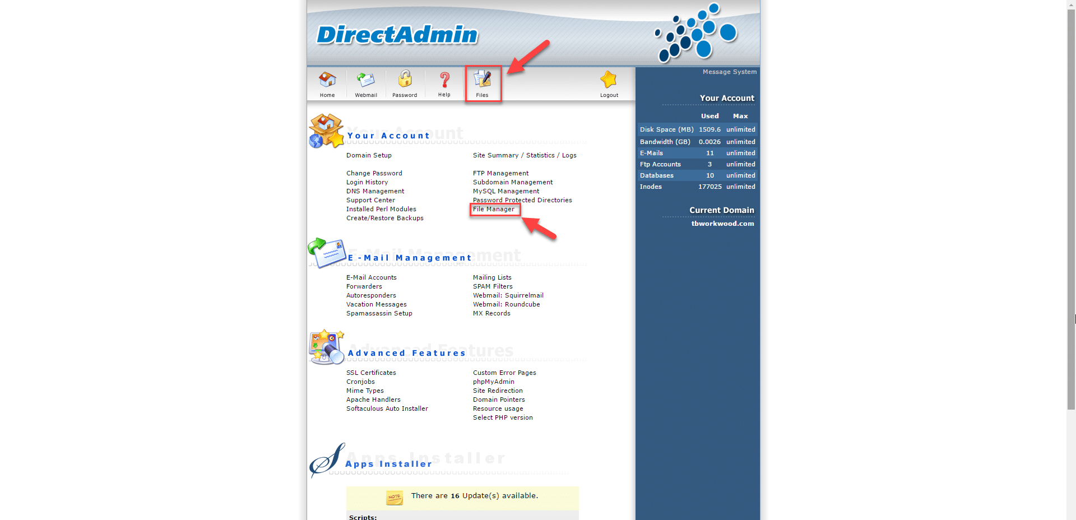Image resolution: width=1076 pixels, height=520 pixels.
Task: Open DNS Management
Action: pyautogui.click(x=375, y=191)
